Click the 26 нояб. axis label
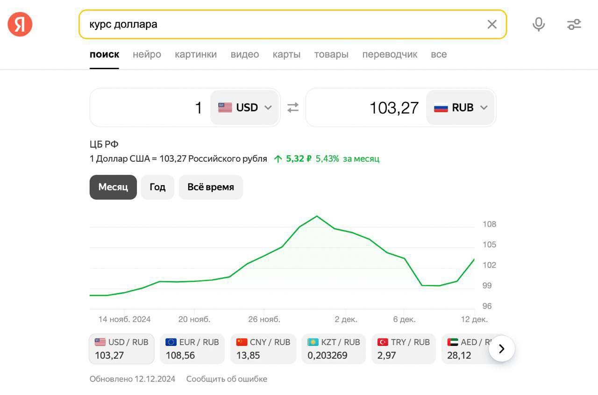 264,319
